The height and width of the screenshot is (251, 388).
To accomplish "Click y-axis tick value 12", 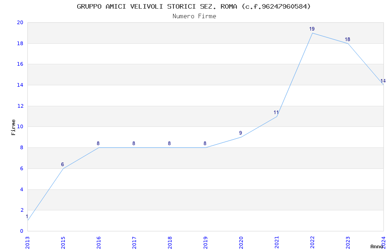I will tap(20, 106).
